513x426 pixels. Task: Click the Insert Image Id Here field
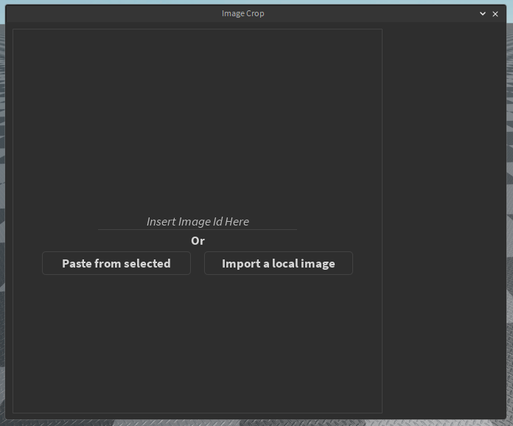(198, 222)
